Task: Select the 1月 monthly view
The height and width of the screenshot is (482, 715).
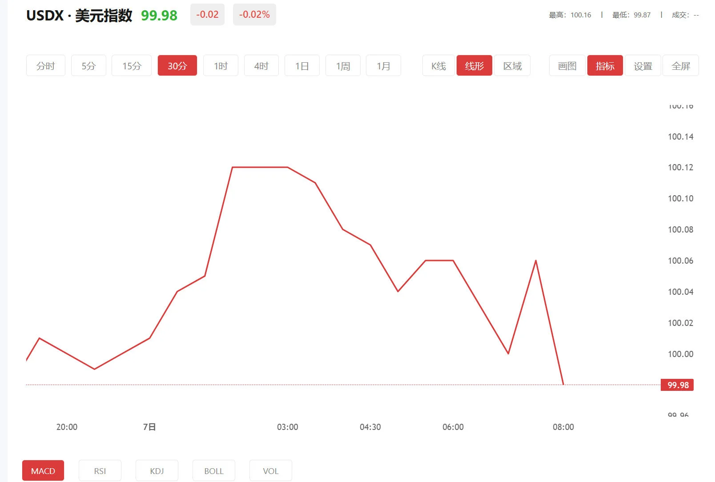Action: point(383,66)
